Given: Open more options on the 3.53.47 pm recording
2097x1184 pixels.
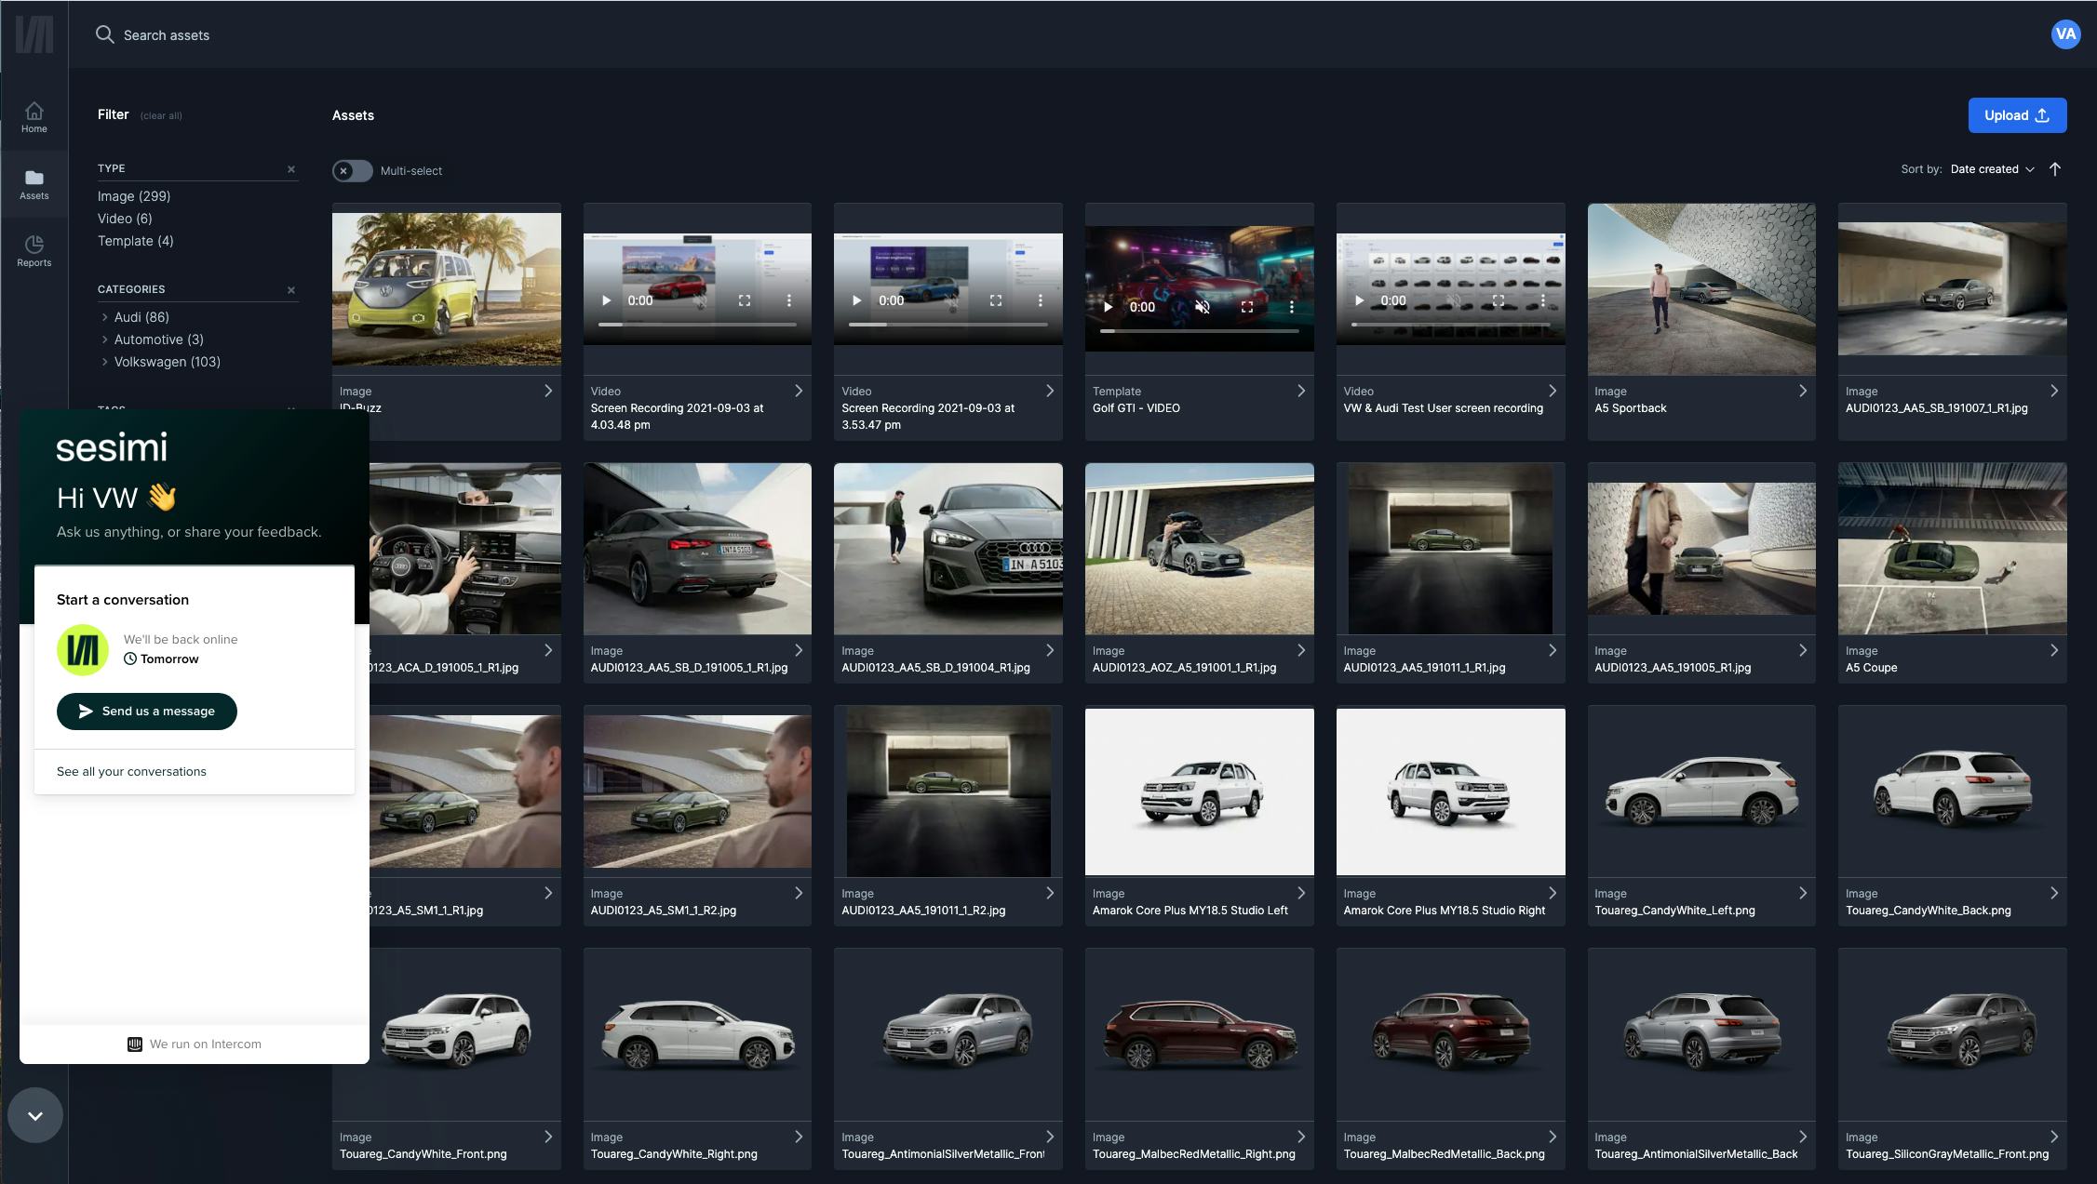Looking at the screenshot, I should pyautogui.click(x=1040, y=300).
